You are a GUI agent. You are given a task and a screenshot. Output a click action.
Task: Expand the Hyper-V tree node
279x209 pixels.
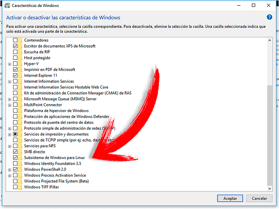click(x=10, y=64)
